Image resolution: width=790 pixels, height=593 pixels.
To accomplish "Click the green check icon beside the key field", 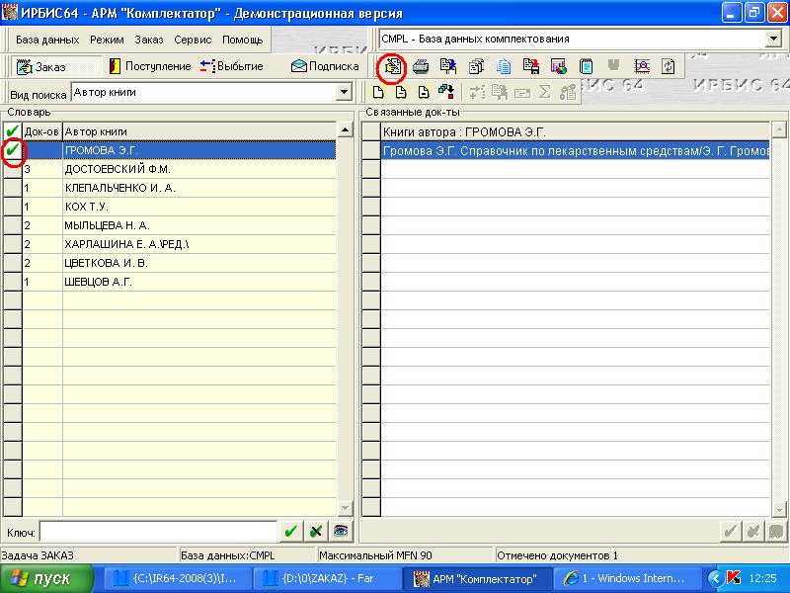I will pyautogui.click(x=290, y=531).
